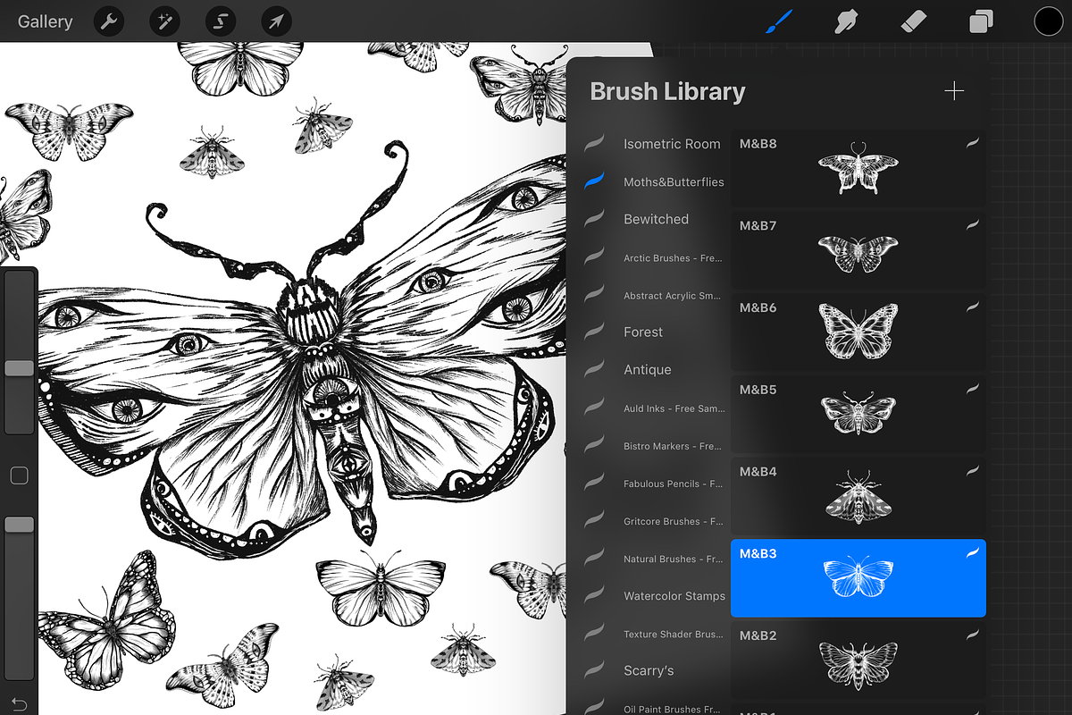Add a new brush with plus icon
Image resolution: width=1072 pixels, height=715 pixels.
[954, 91]
